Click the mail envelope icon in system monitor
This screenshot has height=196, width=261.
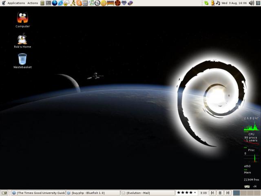coord(247,187)
